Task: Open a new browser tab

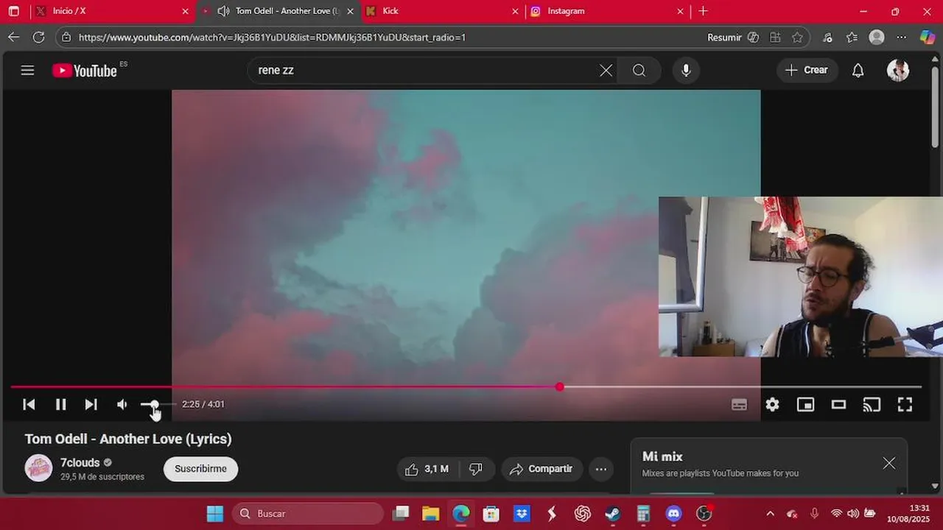Action: [703, 11]
